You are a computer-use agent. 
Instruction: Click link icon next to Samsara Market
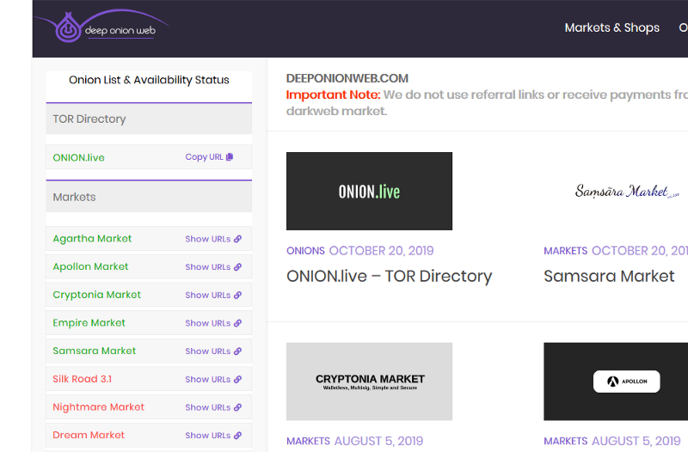tap(237, 351)
